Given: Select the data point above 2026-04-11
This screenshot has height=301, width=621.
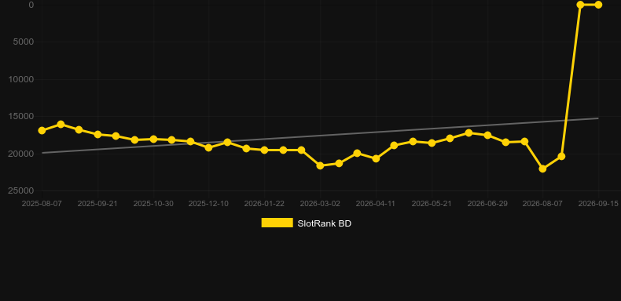Looking at the screenshot, I should (376, 158).
